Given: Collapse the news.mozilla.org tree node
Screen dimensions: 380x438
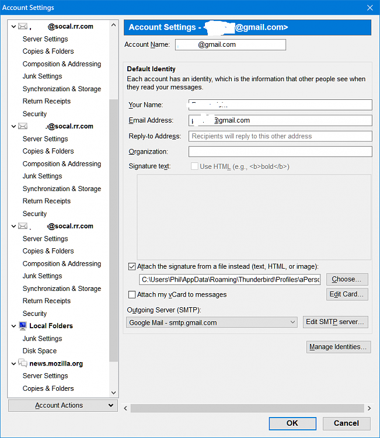Looking at the screenshot, I should click(13, 364).
